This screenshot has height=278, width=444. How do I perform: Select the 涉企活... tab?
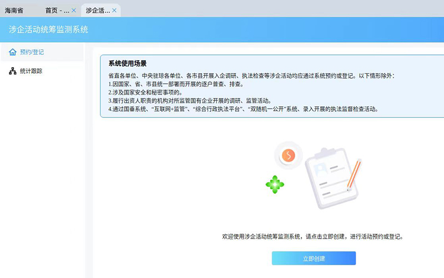point(97,11)
